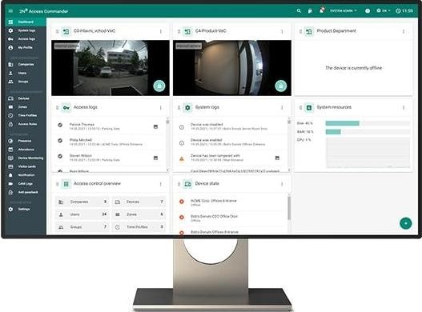
Task: Go to Device Monitoring in sidebar
Action: 26,158
